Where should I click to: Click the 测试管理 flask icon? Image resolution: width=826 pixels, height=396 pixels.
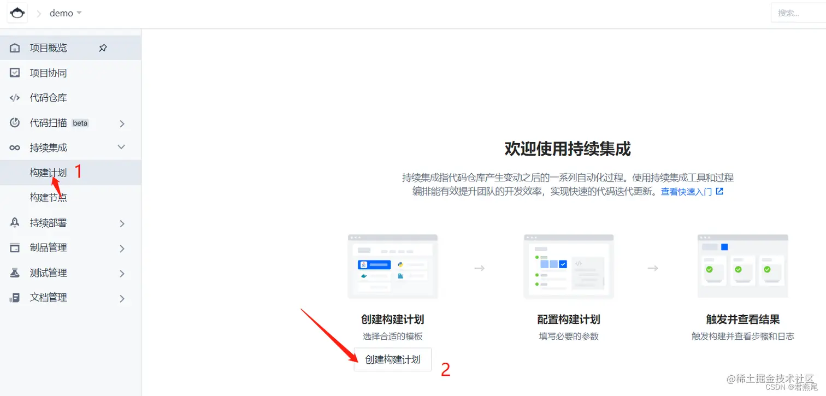(15, 272)
